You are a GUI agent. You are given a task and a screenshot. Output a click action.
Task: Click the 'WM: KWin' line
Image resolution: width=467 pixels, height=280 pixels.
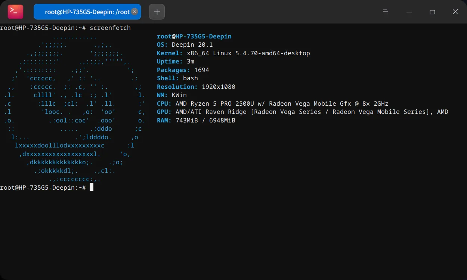(x=172, y=95)
